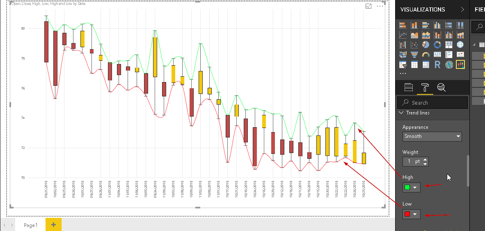The image size is (485, 231).
Task: Open the Low red color picker
Action: pos(412,214)
